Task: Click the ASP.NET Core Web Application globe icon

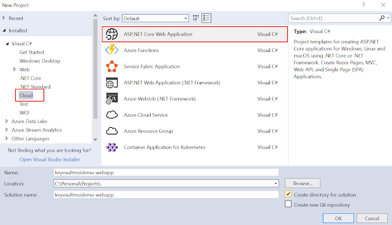Action: click(x=111, y=34)
